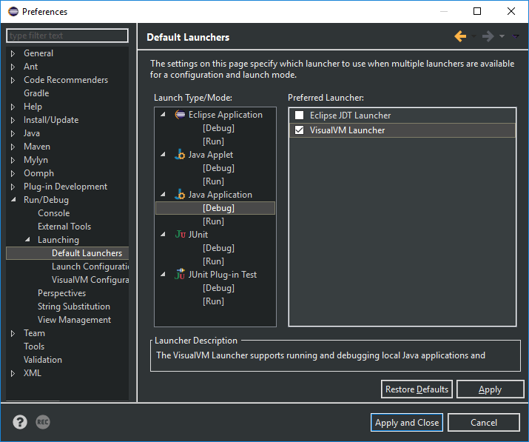The width and height of the screenshot is (529, 442).
Task: Click the forward navigation arrow icon
Action: tap(488, 36)
